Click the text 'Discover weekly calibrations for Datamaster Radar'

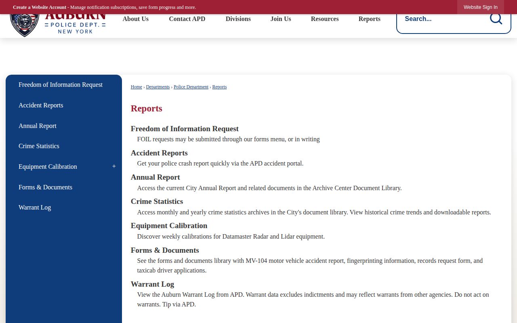tap(202, 237)
